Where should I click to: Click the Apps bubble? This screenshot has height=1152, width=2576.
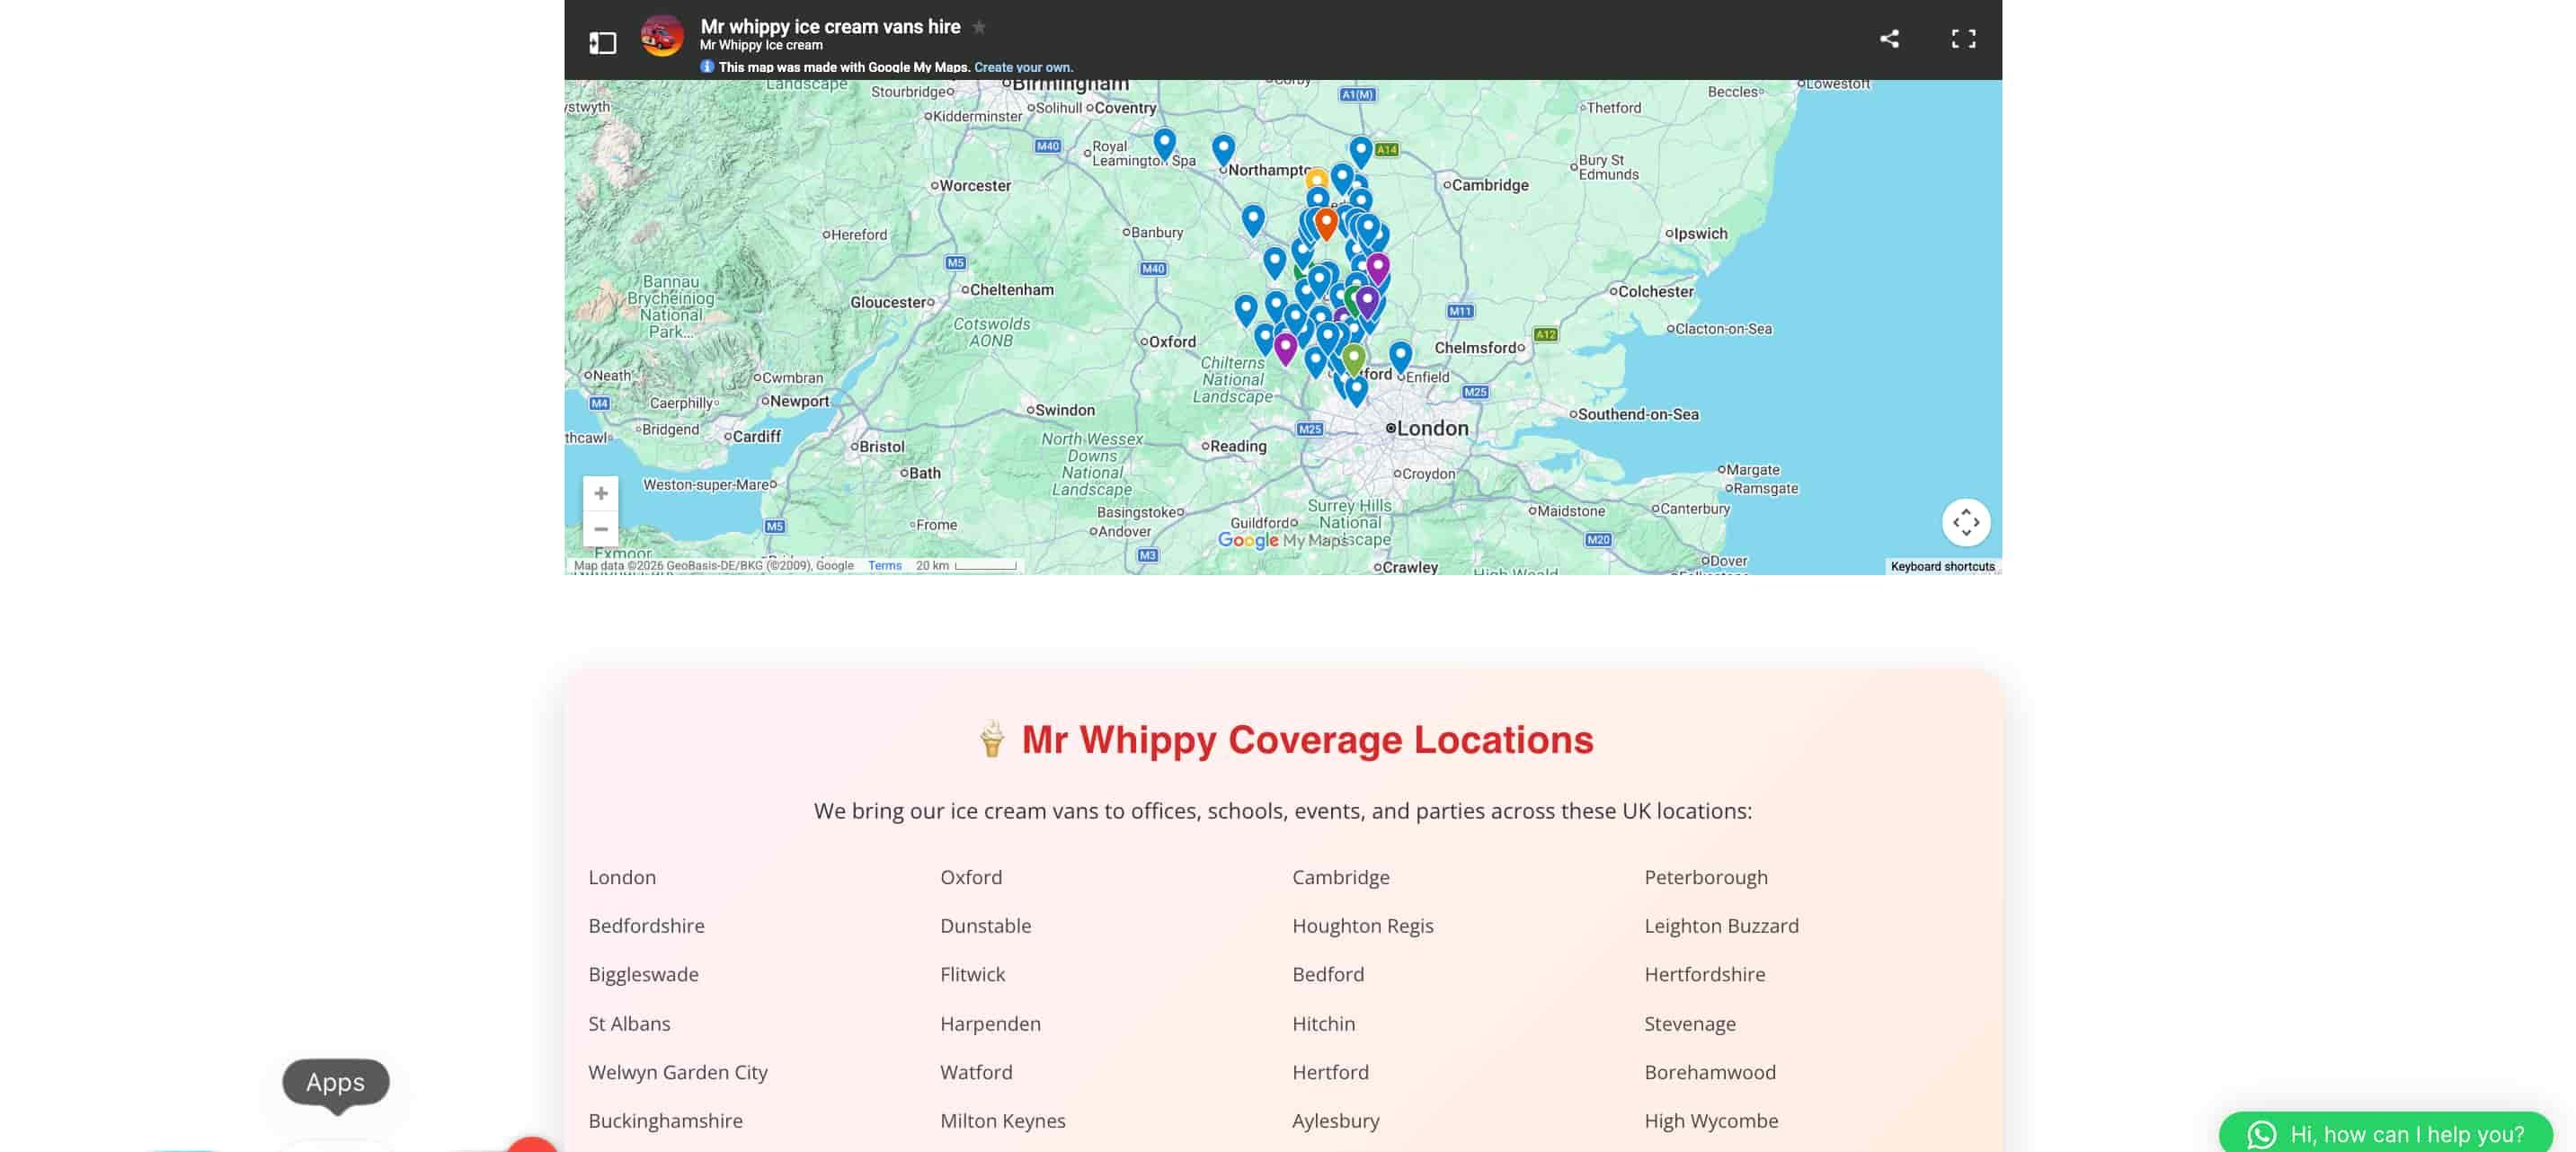(336, 1082)
